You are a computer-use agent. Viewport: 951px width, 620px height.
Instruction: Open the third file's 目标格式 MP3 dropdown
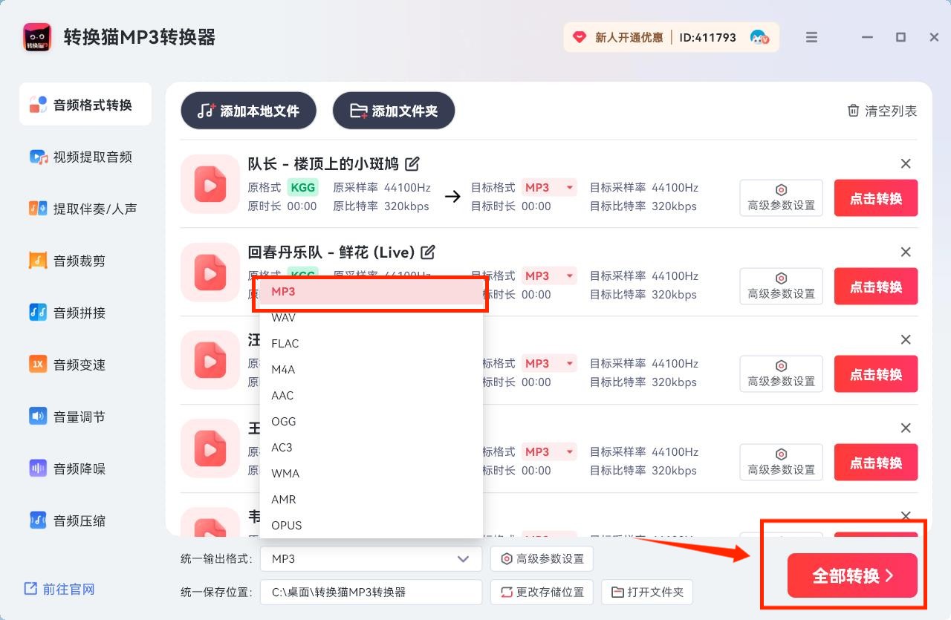[549, 364]
